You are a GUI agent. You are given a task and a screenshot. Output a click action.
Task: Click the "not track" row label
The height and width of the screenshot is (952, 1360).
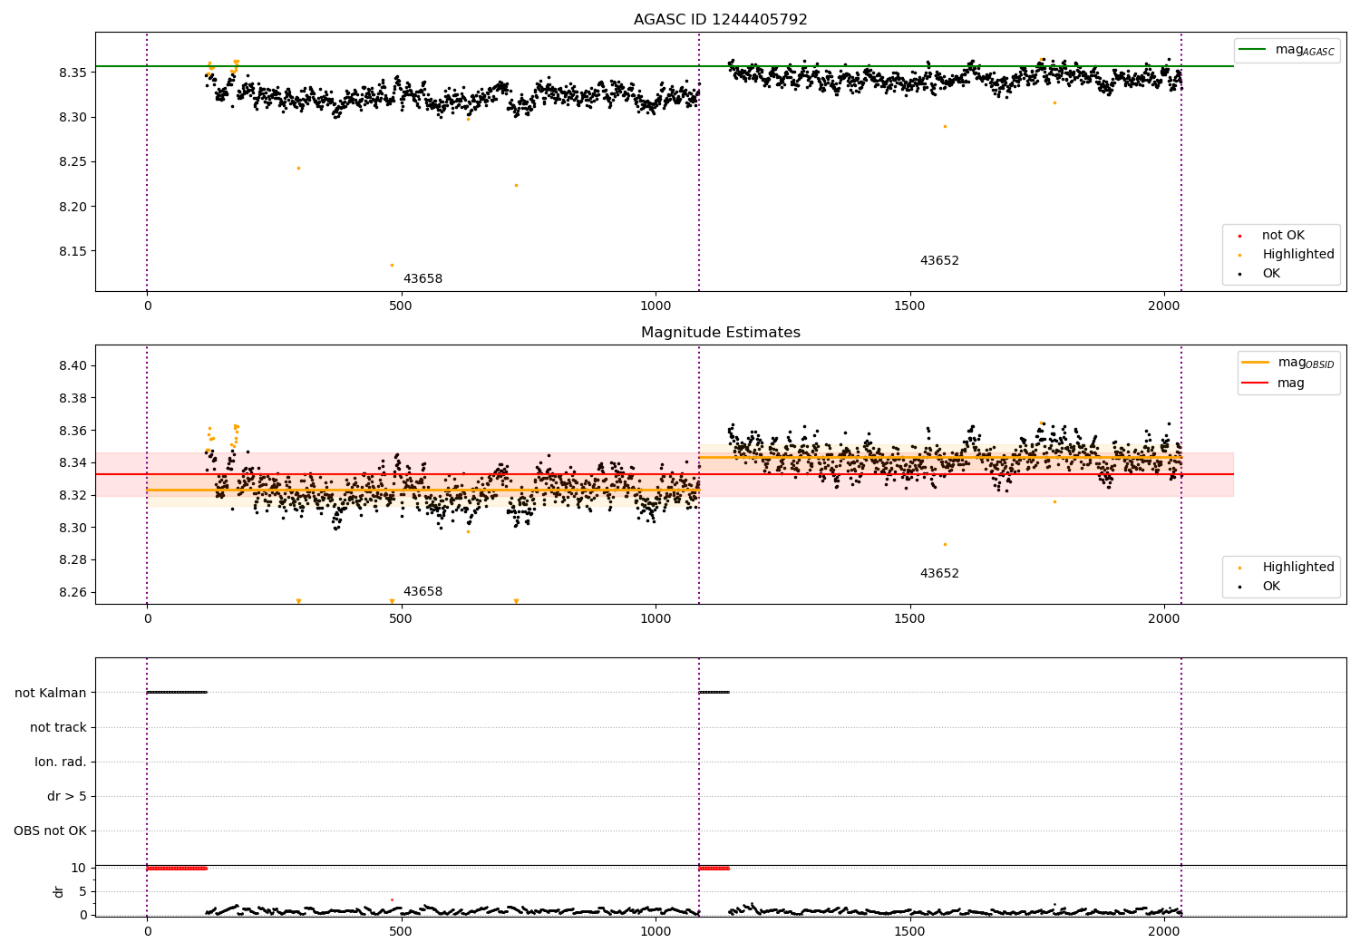(58, 727)
